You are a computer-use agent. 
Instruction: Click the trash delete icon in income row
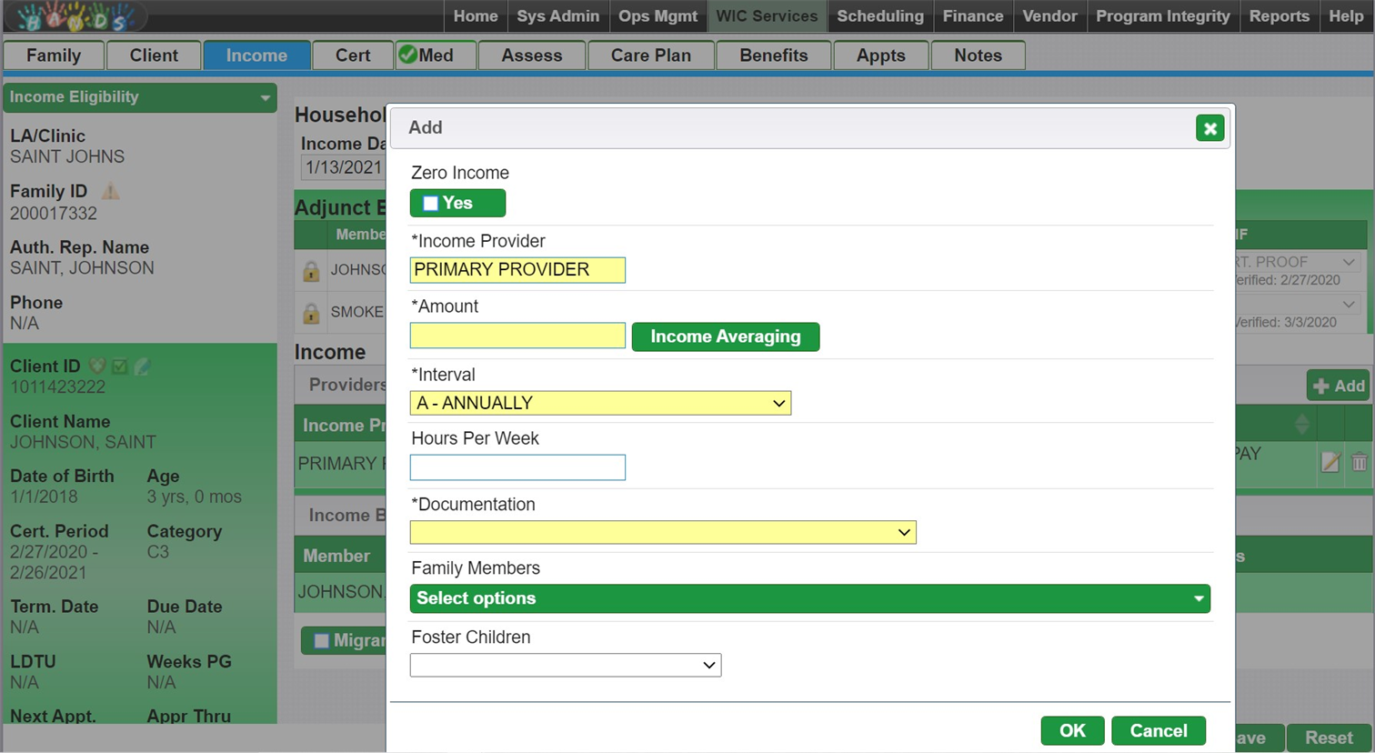click(1359, 462)
